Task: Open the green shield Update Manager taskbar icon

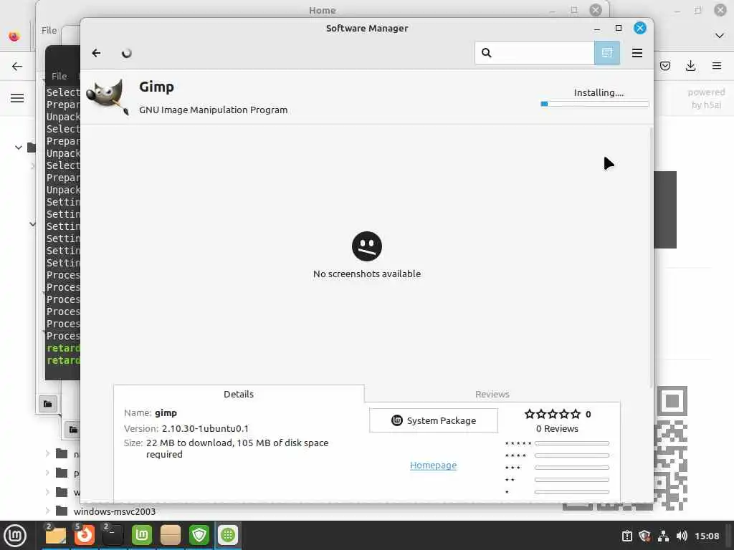Action: point(199,535)
